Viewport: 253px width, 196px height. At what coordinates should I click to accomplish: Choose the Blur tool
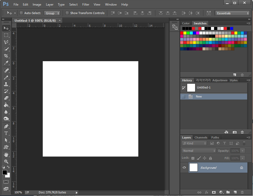[x=6, y=112]
